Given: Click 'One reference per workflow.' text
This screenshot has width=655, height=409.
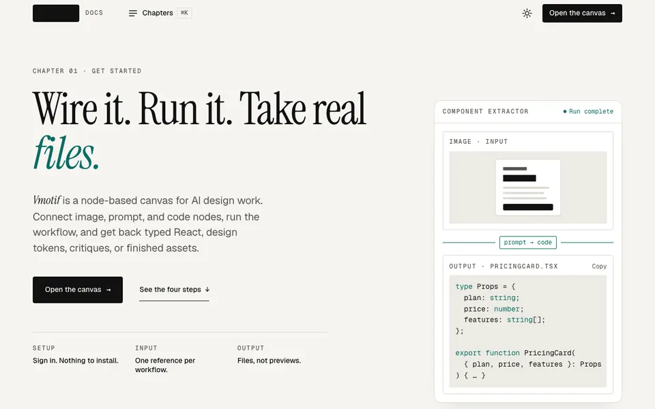Looking at the screenshot, I should point(165,365).
